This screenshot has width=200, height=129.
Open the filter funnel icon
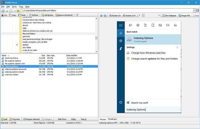coord(77,15)
